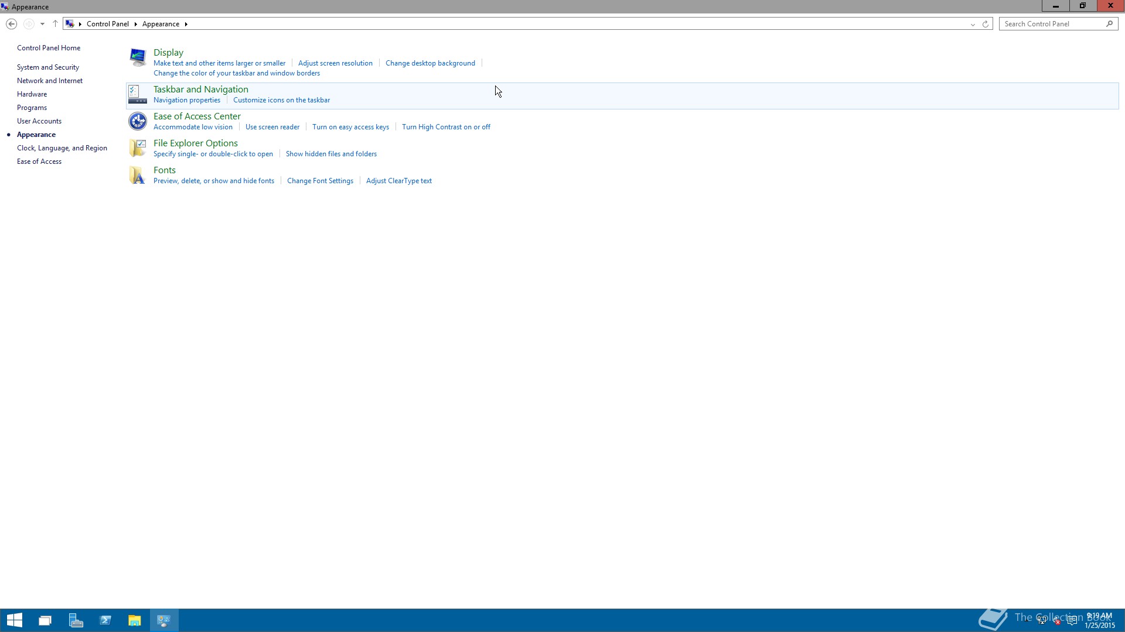Click the Back navigation arrow
The image size is (1125, 632).
click(11, 24)
